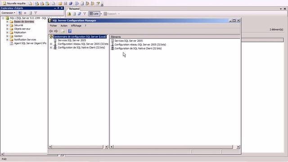Expand the Réplication folder
The height and width of the screenshot is (162, 288).
point(7,32)
